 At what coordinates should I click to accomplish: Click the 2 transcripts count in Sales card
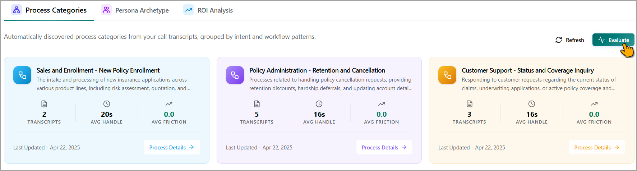pyautogui.click(x=44, y=114)
